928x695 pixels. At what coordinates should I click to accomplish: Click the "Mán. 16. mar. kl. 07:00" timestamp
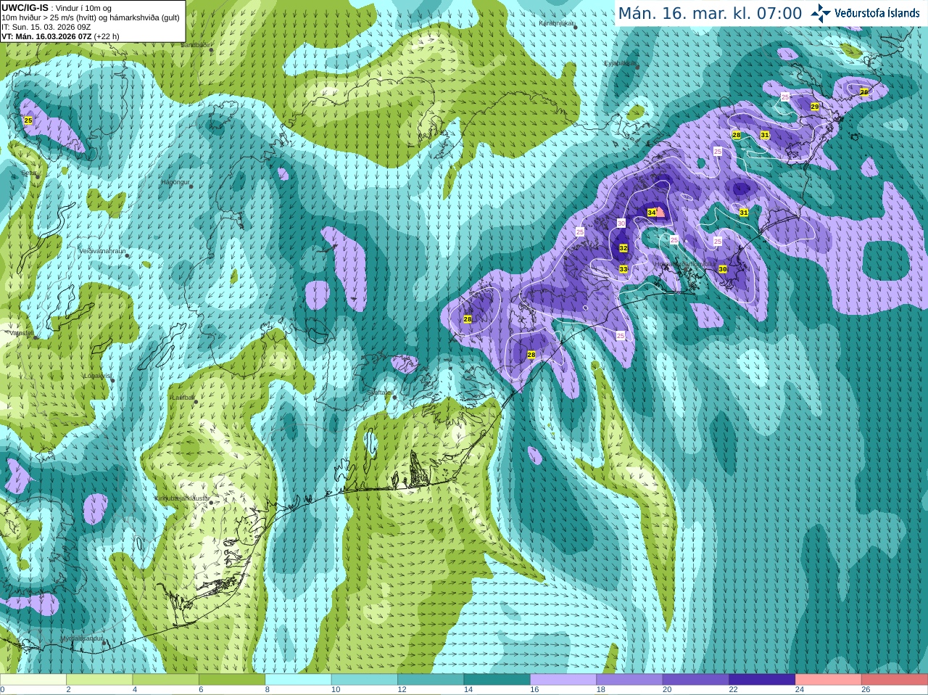710,13
